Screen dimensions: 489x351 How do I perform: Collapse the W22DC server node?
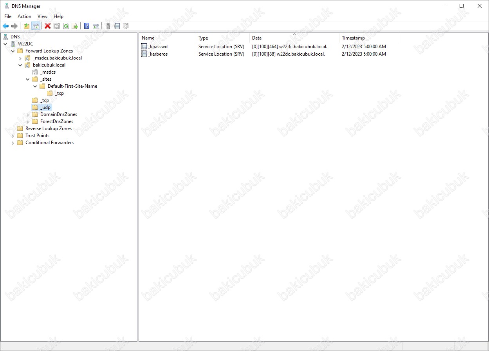click(5, 44)
